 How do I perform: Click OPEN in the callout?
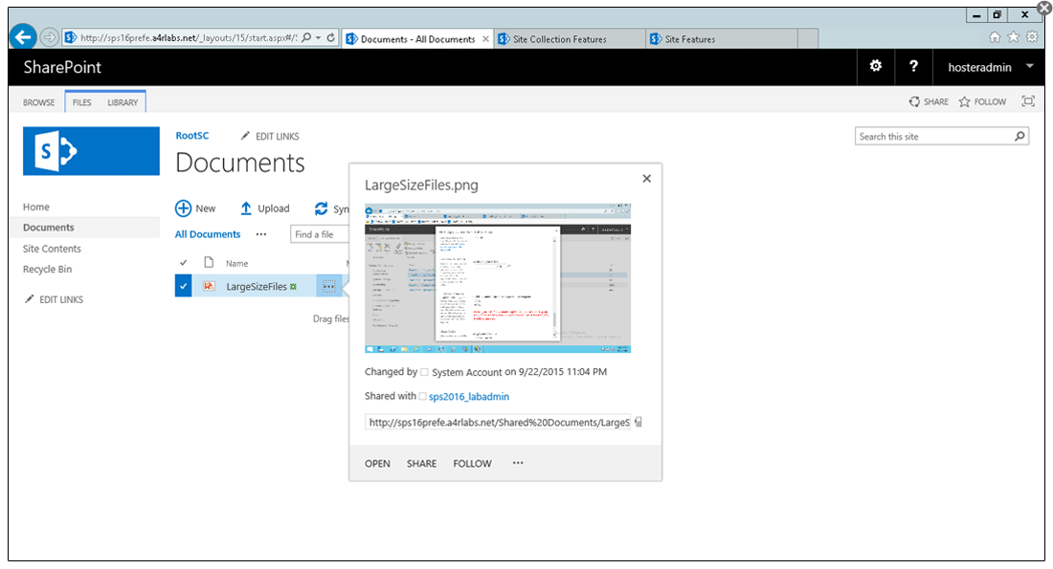377,464
